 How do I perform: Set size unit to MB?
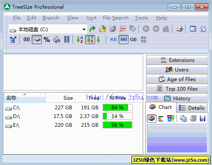124,39
